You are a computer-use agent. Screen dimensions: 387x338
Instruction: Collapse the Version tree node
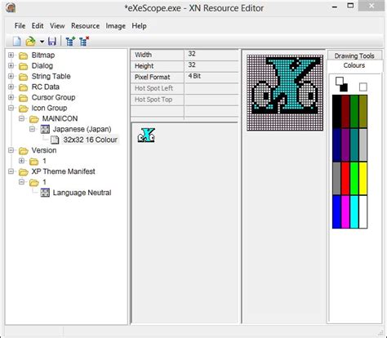pos(11,150)
